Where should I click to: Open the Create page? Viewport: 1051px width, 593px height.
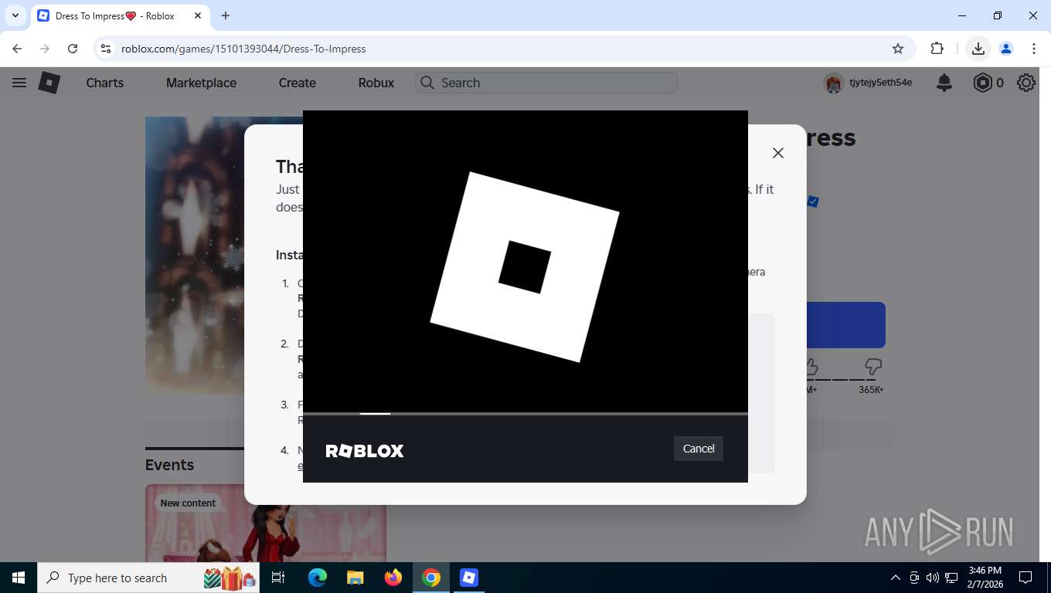[x=298, y=83]
